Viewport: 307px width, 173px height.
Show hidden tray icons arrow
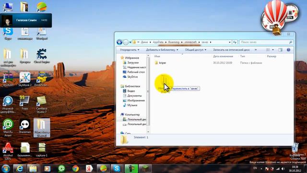click(x=261, y=169)
